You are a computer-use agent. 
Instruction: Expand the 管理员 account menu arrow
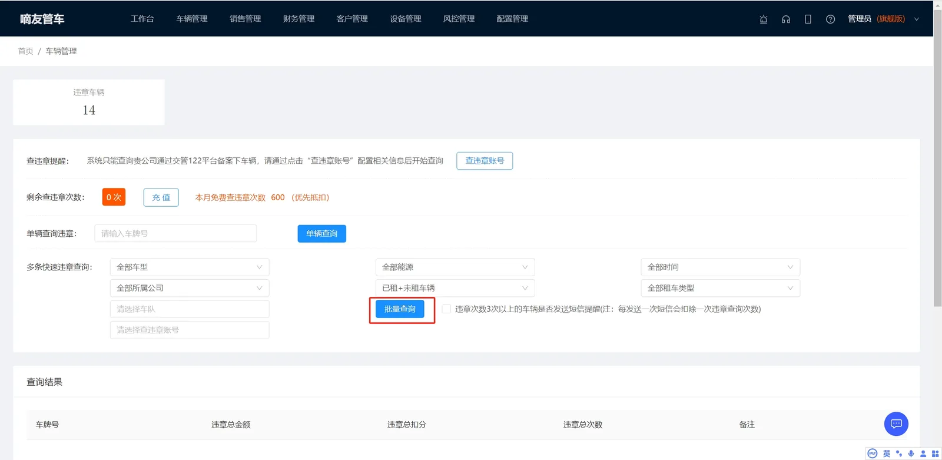917,19
